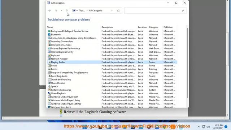Open the taskbar volume icon

click(208, 127)
